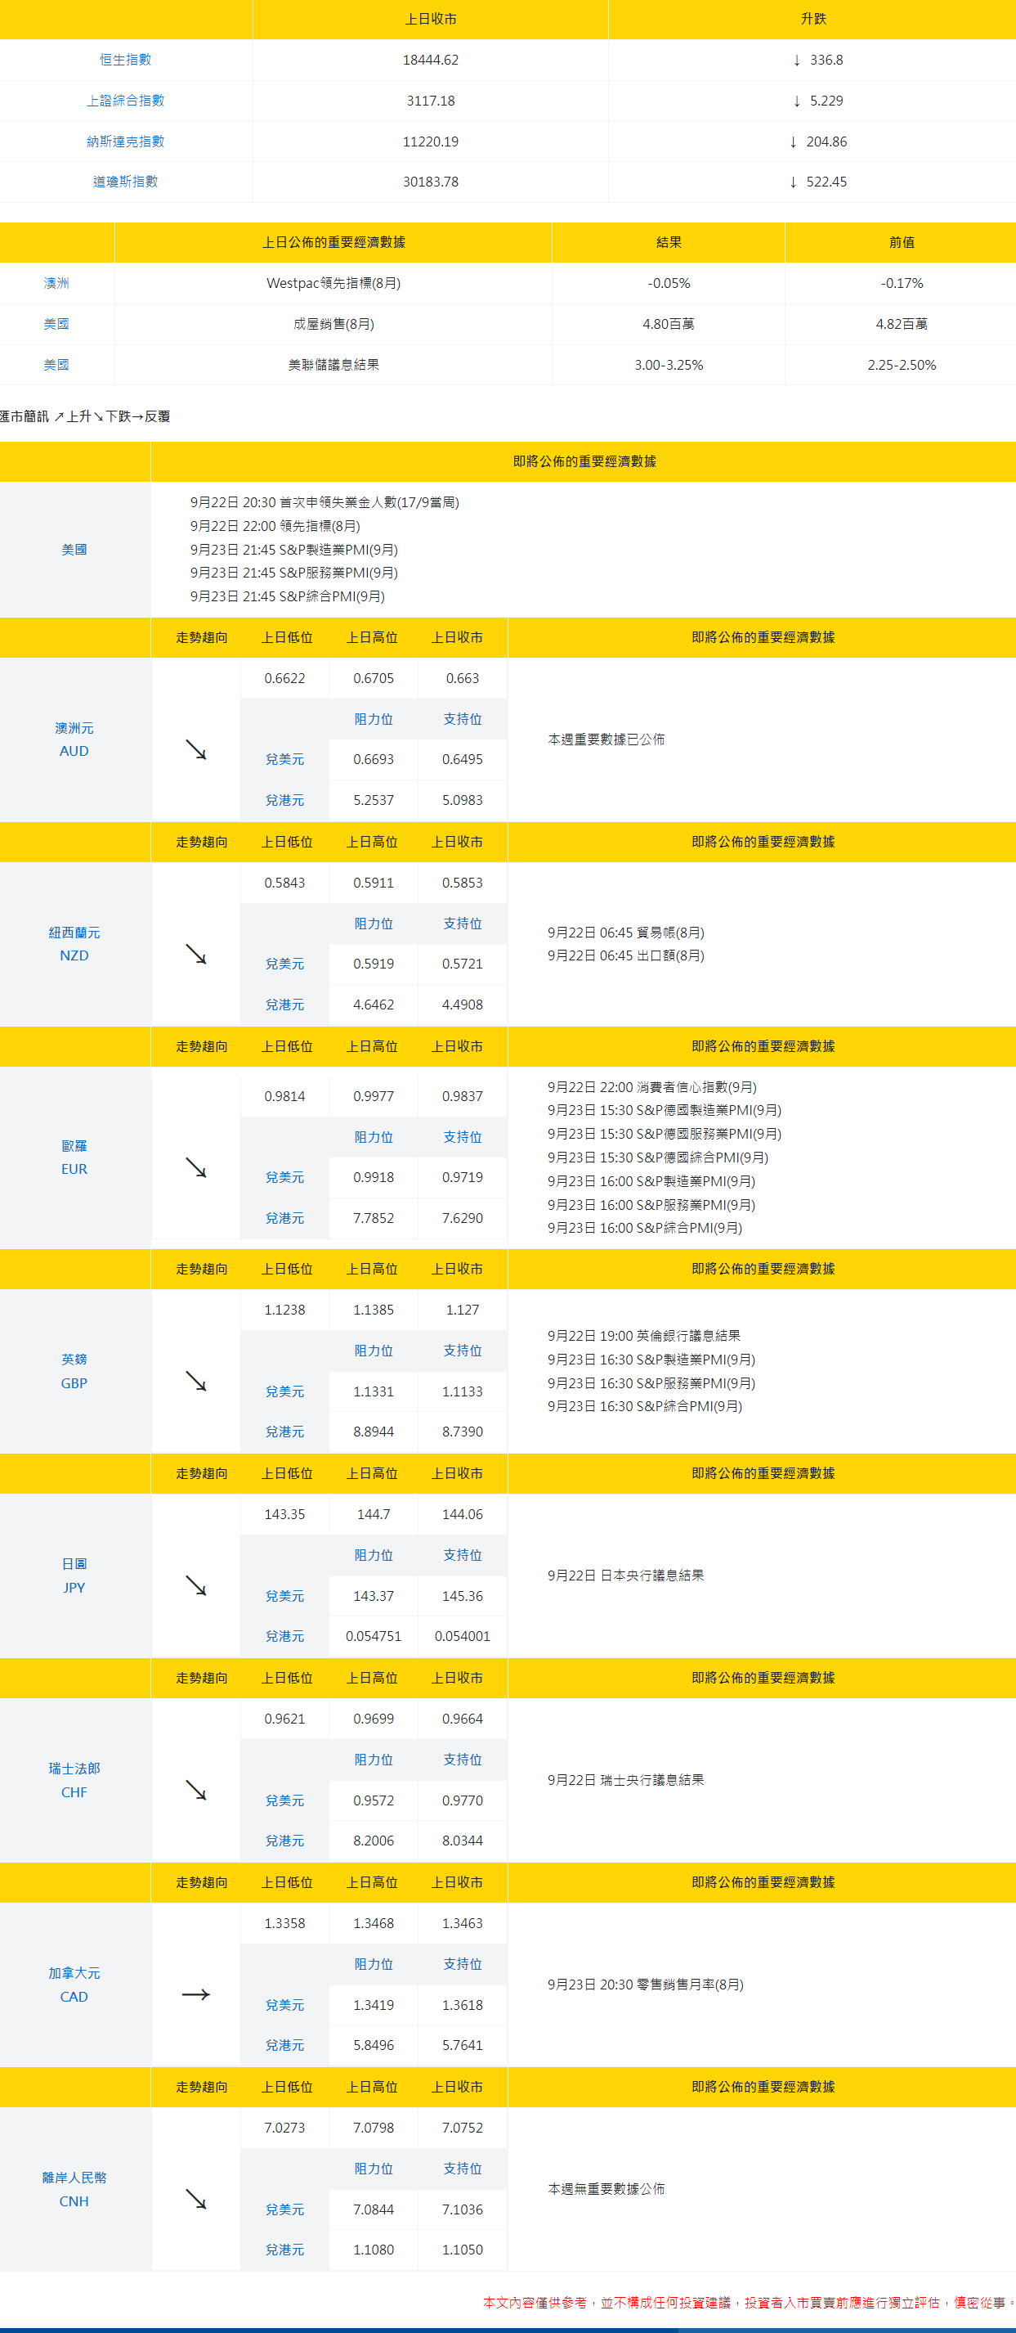Click 9月23日 21:45 S&P綜合PMI(9月) US entry

pos(288,597)
